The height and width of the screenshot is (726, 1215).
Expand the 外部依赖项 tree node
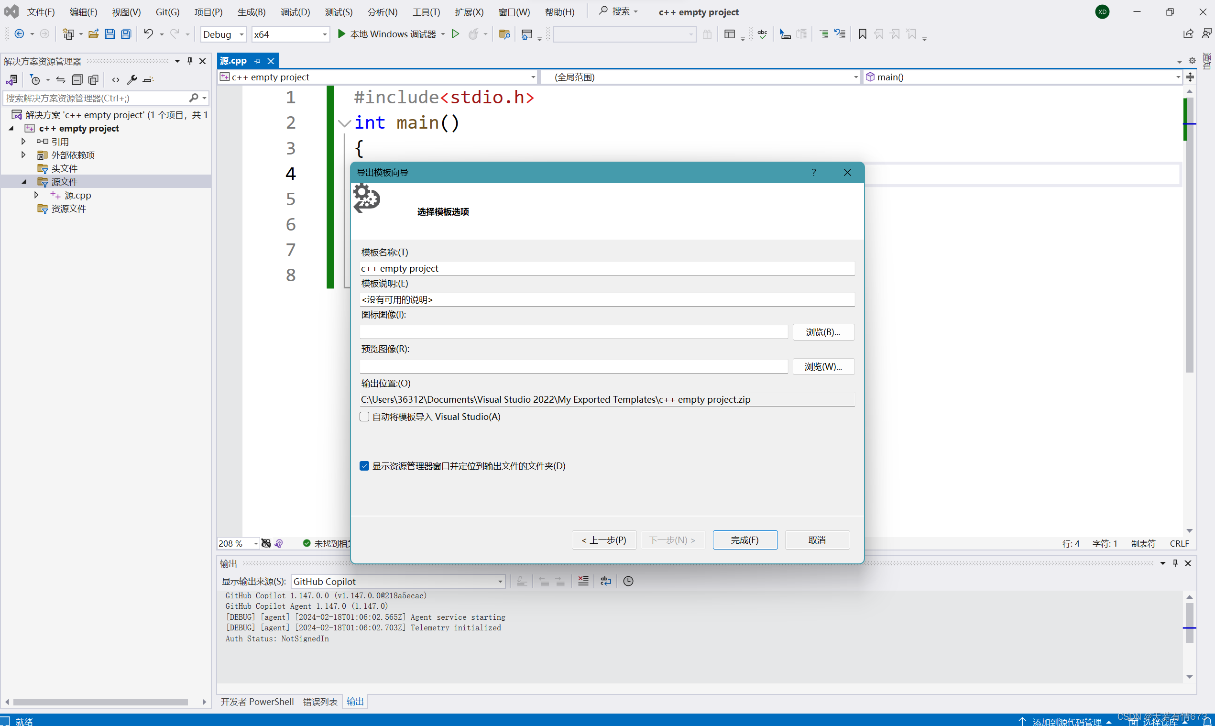pyautogui.click(x=23, y=155)
